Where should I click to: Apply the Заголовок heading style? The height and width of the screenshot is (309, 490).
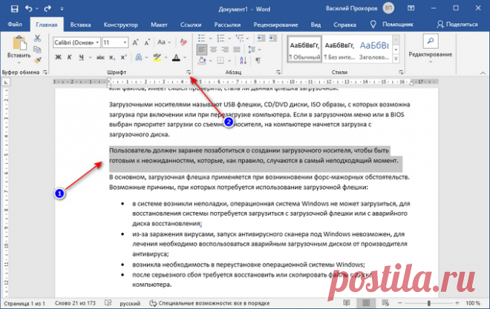(x=374, y=50)
